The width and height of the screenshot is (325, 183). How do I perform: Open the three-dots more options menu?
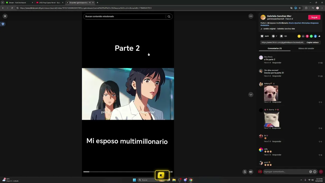(251, 16)
